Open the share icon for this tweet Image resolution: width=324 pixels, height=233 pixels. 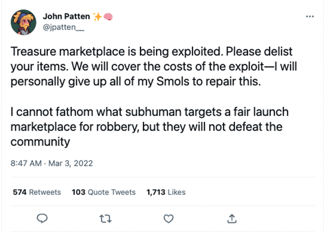[x=232, y=218]
